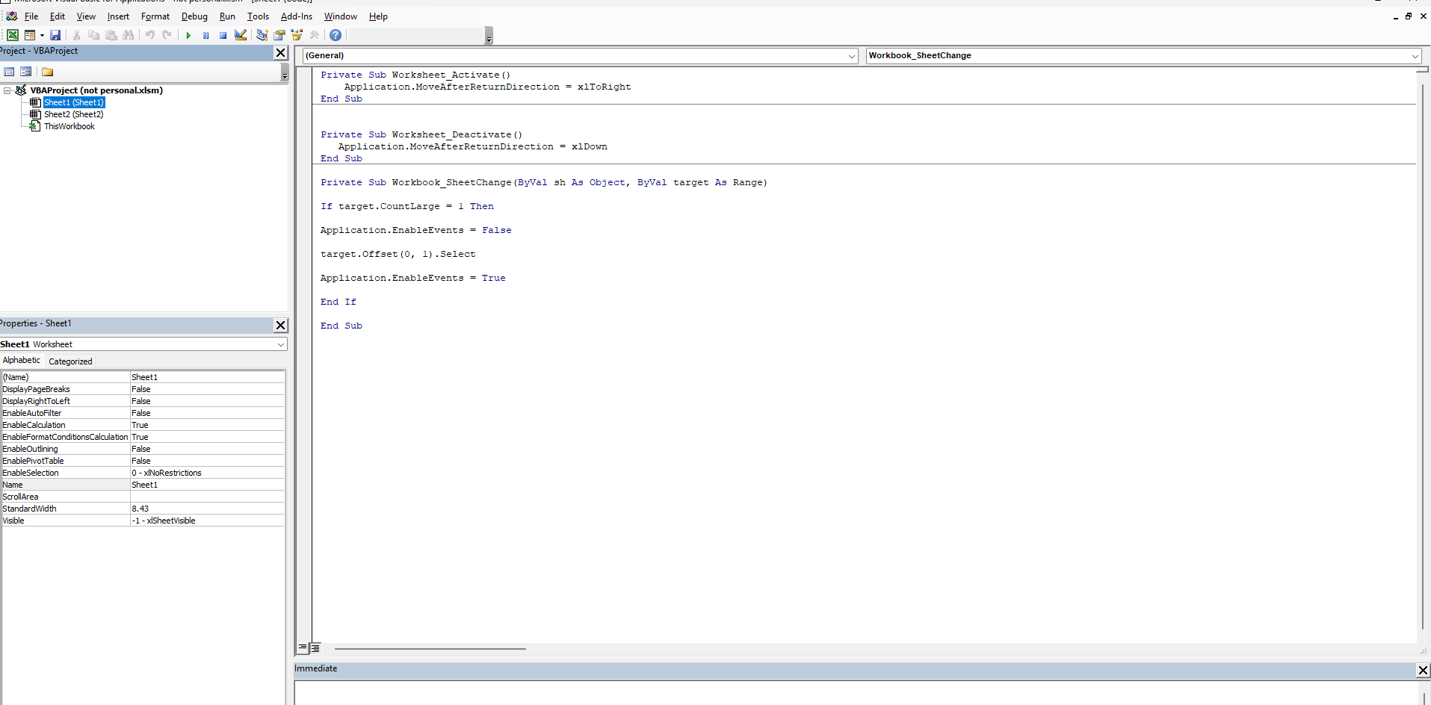Click the Copy icon in the toolbar
Screen dimensions: 1431x705
[93, 35]
